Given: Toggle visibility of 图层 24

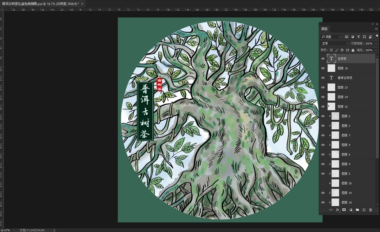Looking at the screenshot, I should coord(323,97).
